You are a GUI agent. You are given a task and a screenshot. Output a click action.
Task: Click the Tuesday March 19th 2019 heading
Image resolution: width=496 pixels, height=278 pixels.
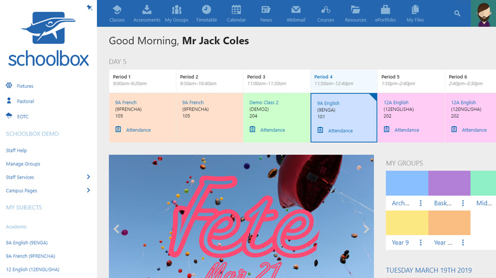point(429,270)
